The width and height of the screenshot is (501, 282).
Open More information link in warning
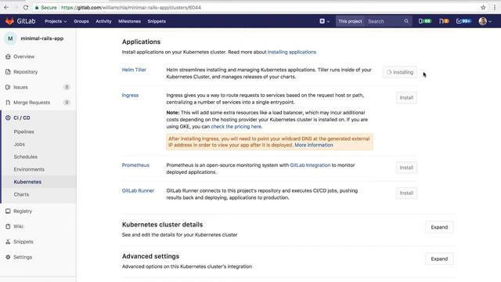tap(314, 145)
